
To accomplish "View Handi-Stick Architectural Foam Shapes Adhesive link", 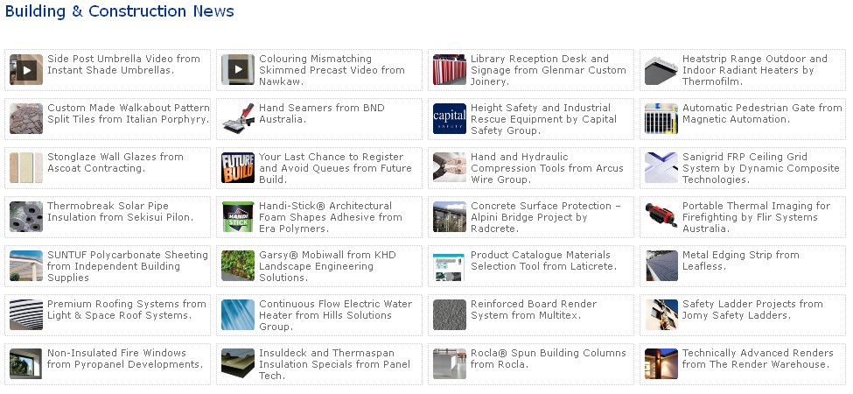I will click(x=330, y=216).
